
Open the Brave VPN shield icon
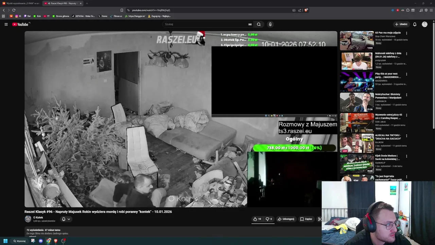coord(426,10)
